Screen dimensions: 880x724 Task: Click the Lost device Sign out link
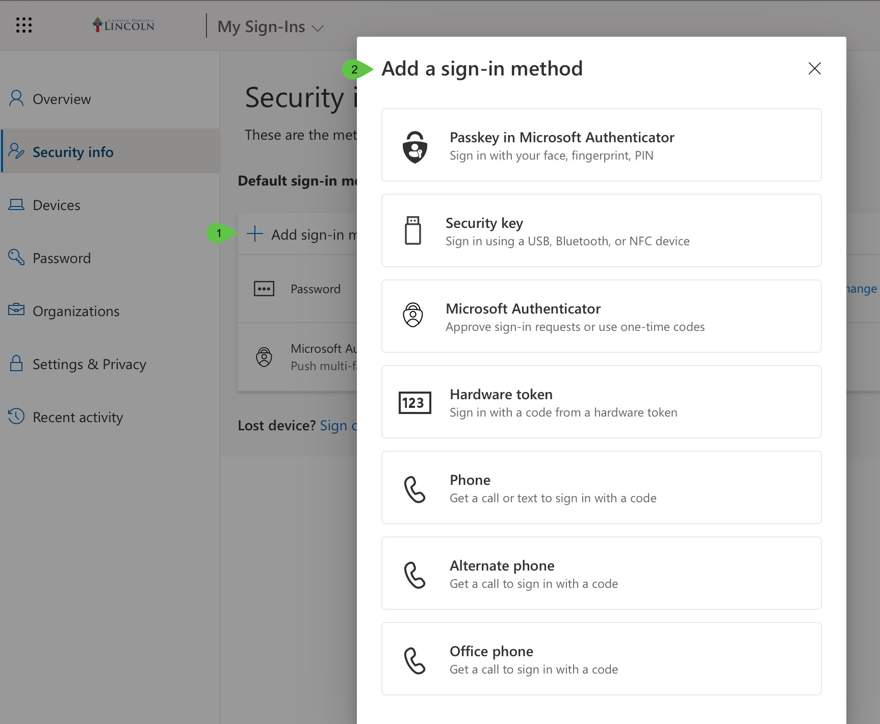click(x=339, y=426)
